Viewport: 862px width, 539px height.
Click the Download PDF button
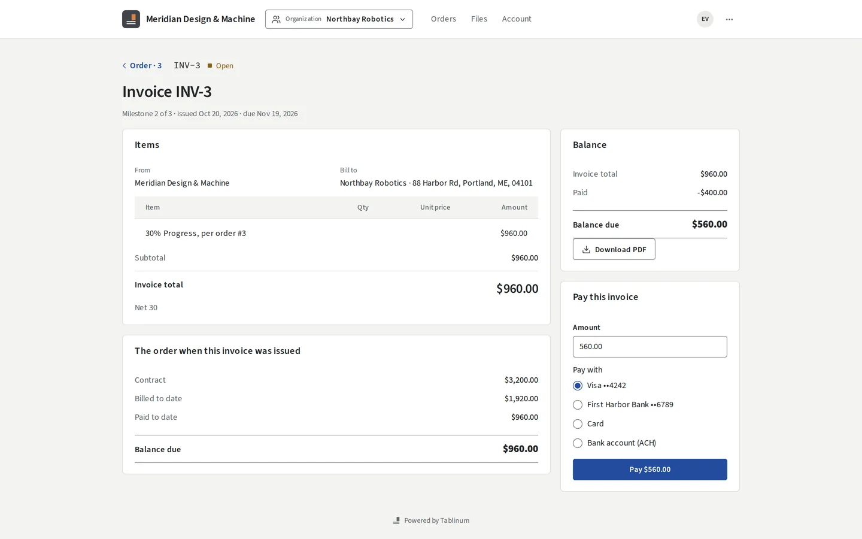(614, 249)
